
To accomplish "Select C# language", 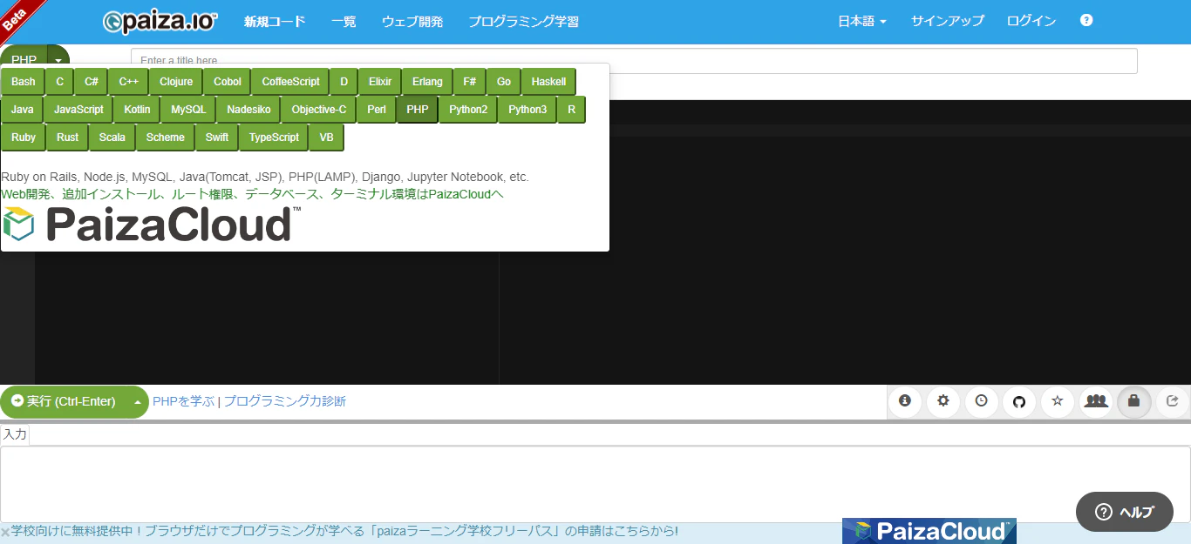I will [x=92, y=82].
